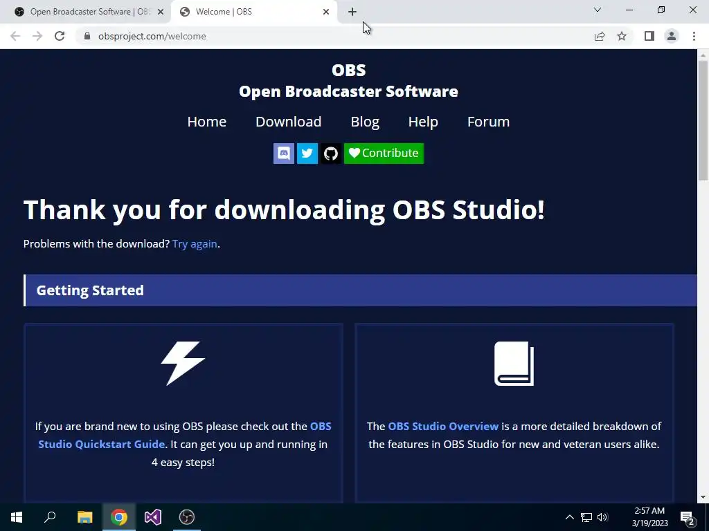This screenshot has width=709, height=531.
Task: Open the Help nav item
Action: pos(423,122)
